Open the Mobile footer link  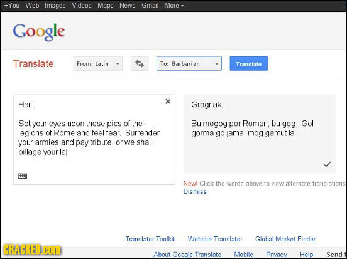pos(243,255)
